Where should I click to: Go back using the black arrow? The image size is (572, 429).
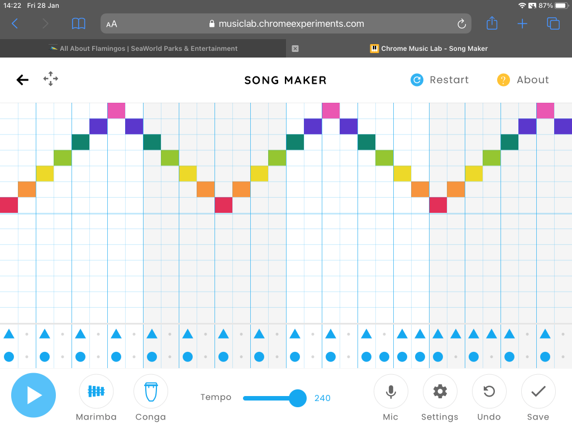(x=22, y=80)
